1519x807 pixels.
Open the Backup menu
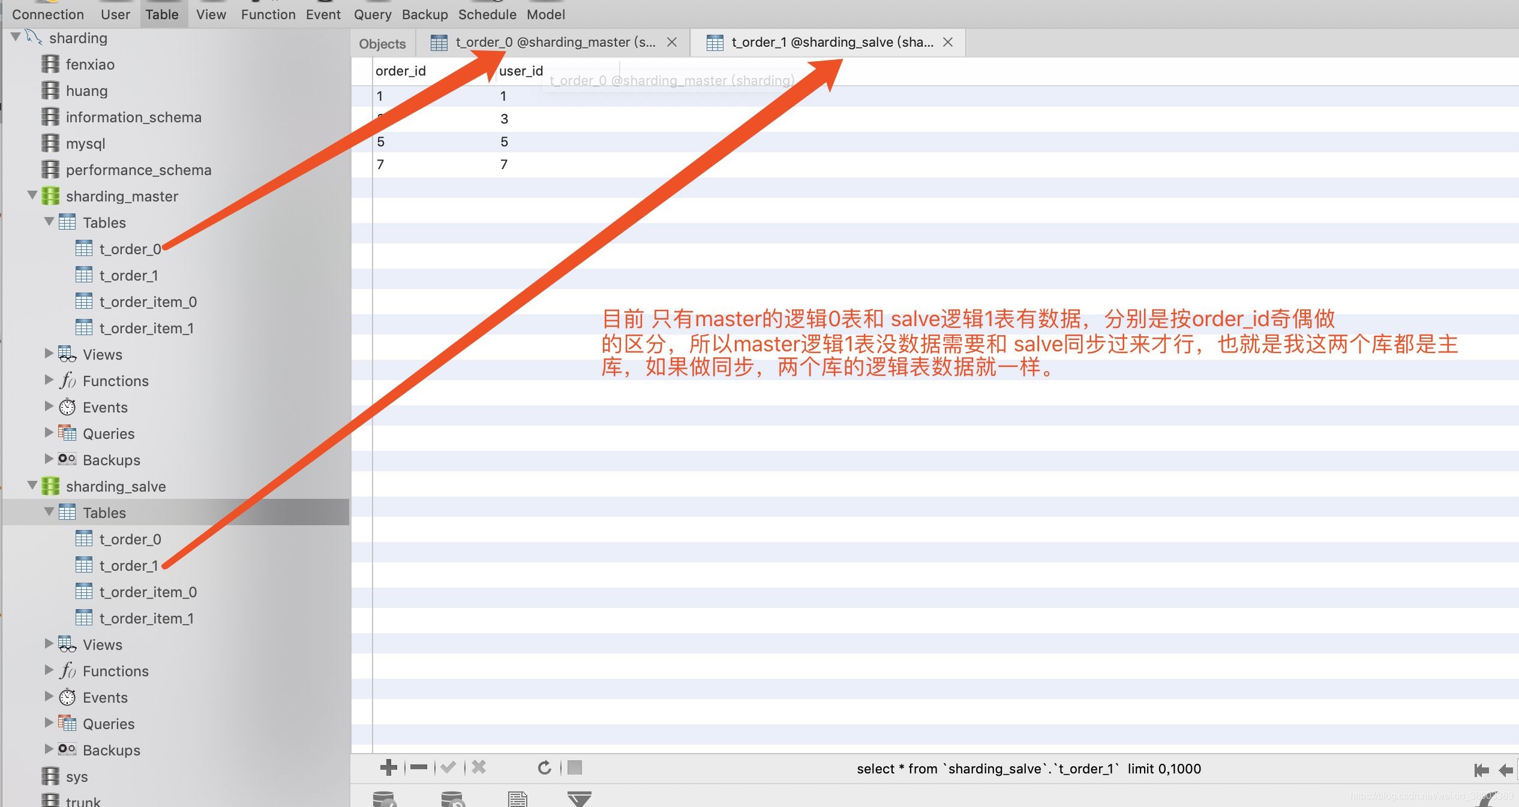click(425, 14)
